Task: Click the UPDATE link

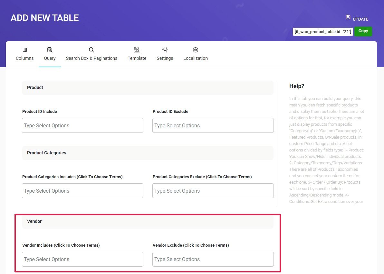Action: (360, 19)
